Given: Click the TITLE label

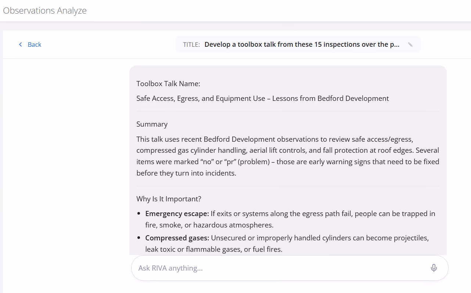Looking at the screenshot, I should 191,45.
